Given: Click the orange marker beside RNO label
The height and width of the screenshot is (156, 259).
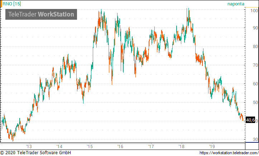Looking at the screenshot, I should coord(1,4).
